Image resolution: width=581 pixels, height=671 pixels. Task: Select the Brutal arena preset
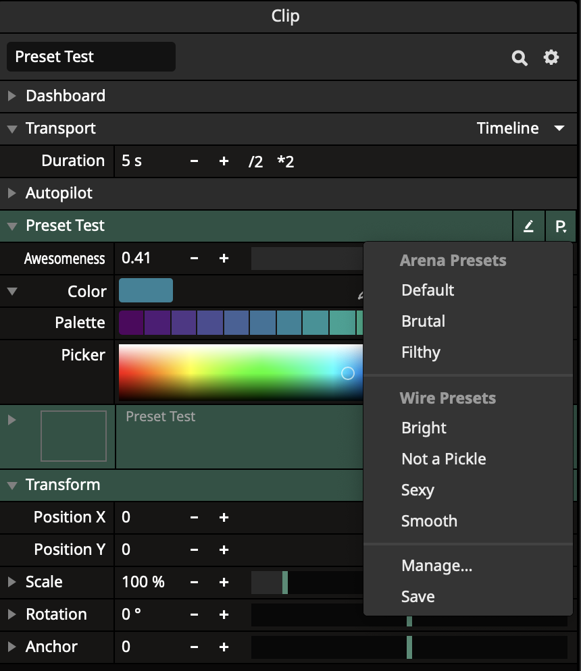423,321
